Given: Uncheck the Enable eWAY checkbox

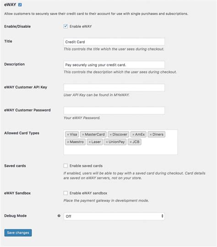Looking at the screenshot, I should [x=65, y=27].
